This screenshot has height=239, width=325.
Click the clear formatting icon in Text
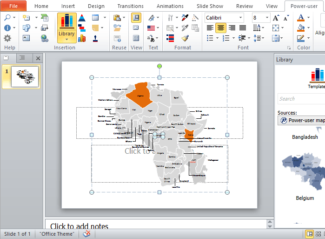pos(152,18)
